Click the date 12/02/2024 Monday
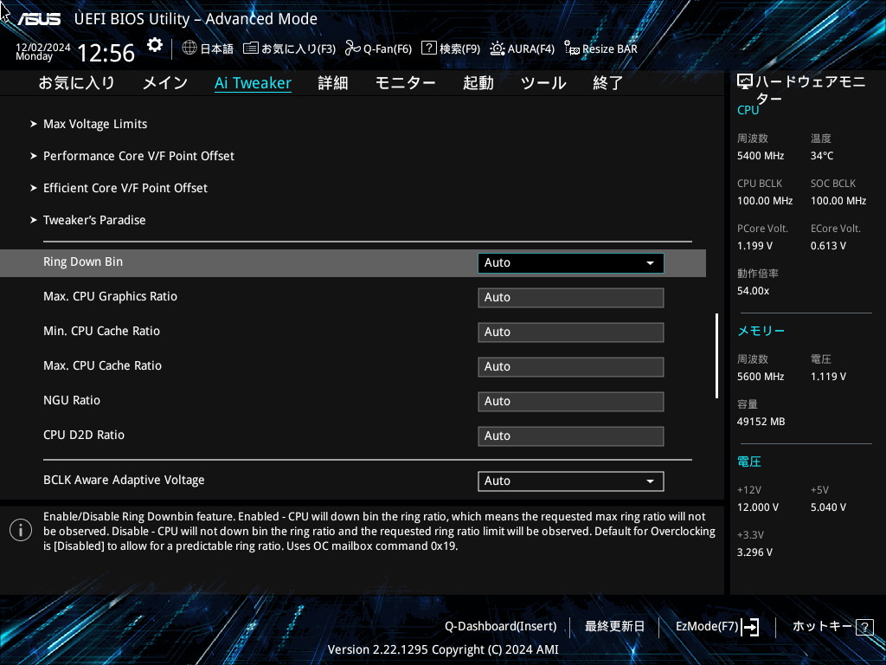Image resolution: width=886 pixels, height=665 pixels. [43, 51]
